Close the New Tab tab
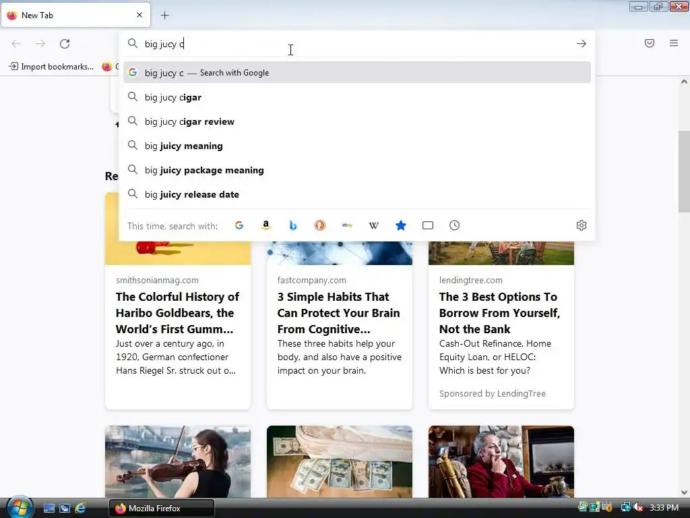This screenshot has width=690, height=518. tap(139, 15)
